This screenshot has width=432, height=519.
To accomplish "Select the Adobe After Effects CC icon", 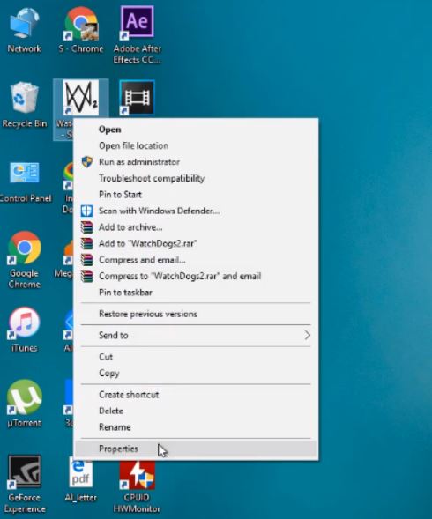I will (x=137, y=22).
